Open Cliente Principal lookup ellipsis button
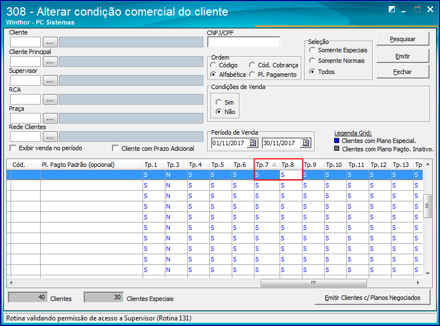440x326 pixels. click(50, 62)
